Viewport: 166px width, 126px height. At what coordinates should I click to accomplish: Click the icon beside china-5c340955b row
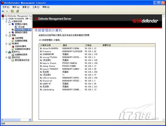point(41,49)
